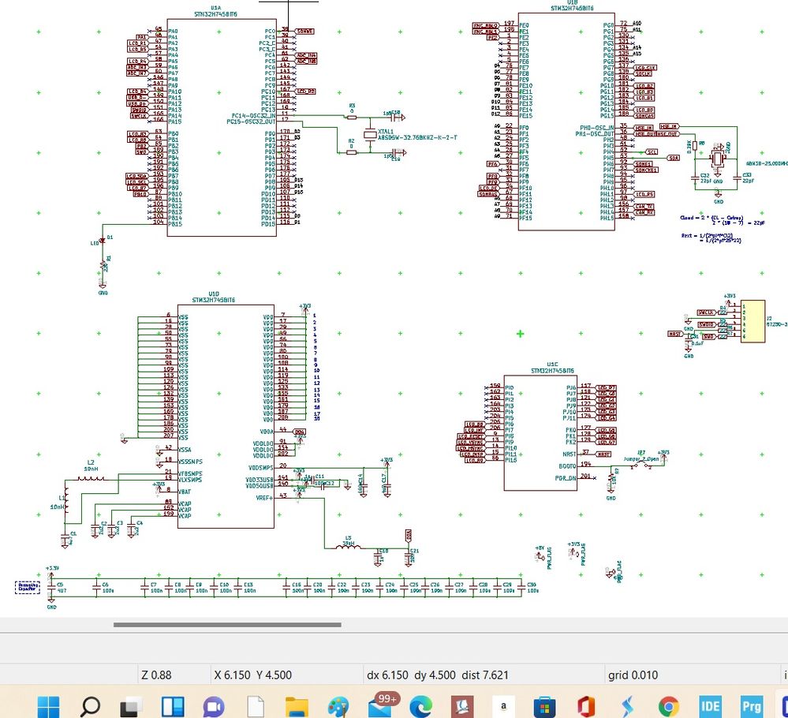The width and height of the screenshot is (788, 718).
Task: Select the 25MHz crystal near C32
Action: pyautogui.click(x=717, y=159)
